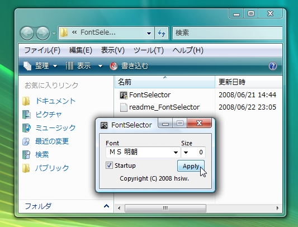Open the ミュージック favorite link
This screenshot has height=227, width=298.
click(x=55, y=128)
